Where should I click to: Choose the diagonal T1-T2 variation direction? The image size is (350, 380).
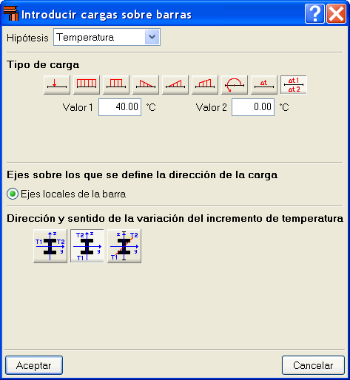(124, 246)
